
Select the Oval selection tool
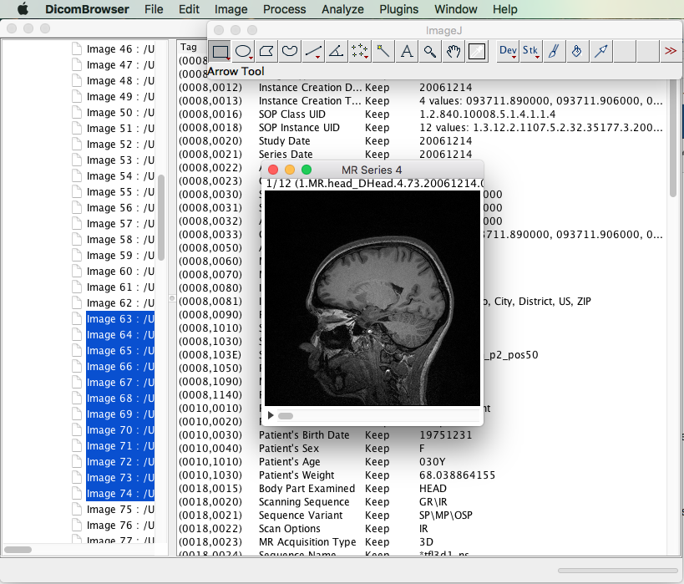click(x=243, y=52)
